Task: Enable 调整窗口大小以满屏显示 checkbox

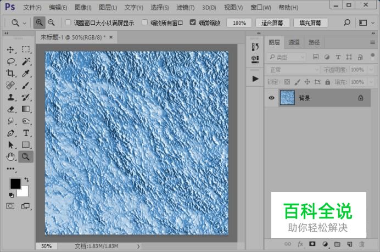Action: click(68, 23)
